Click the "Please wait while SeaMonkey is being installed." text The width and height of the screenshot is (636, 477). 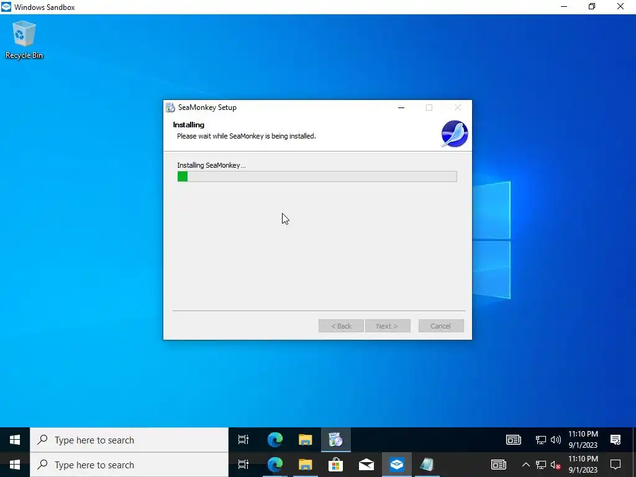(246, 136)
